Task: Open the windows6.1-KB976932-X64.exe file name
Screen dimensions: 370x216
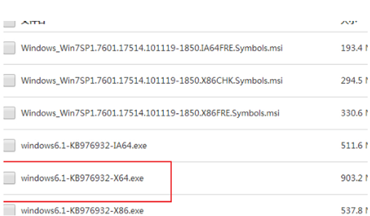Action: [82, 178]
